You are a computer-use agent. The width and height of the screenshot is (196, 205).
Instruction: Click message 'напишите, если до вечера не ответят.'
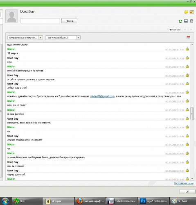click(29, 123)
